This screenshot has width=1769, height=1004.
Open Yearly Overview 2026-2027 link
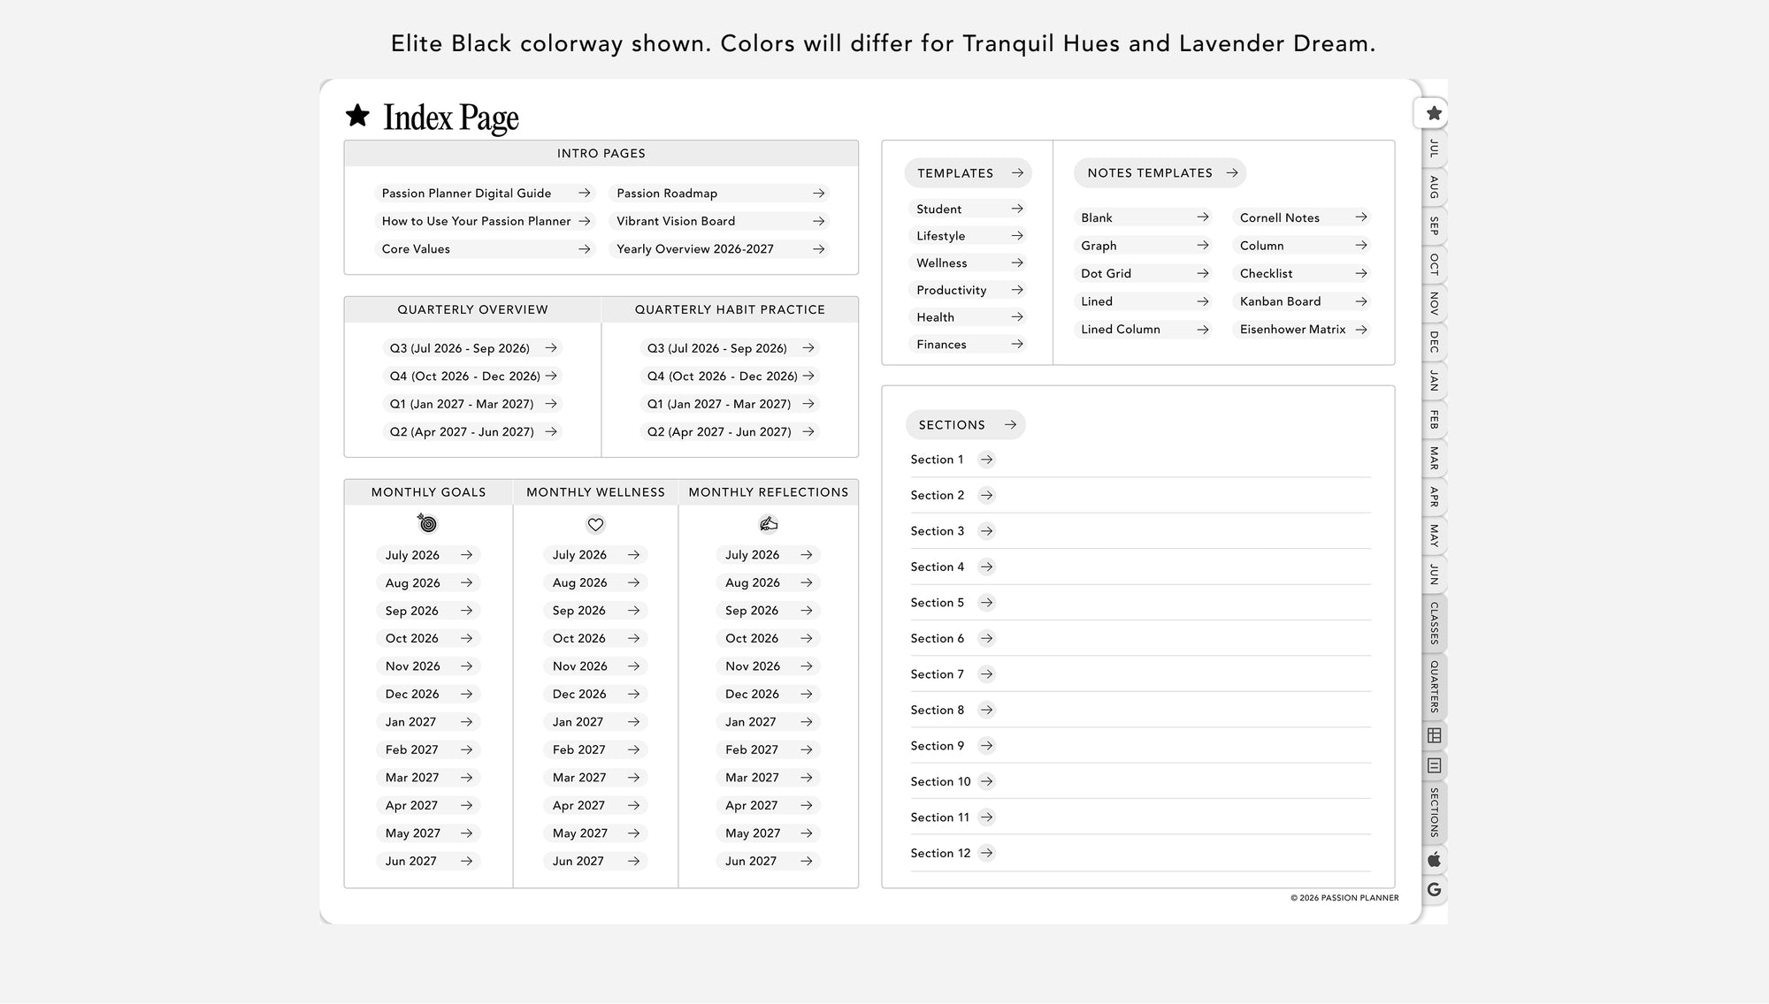point(718,249)
